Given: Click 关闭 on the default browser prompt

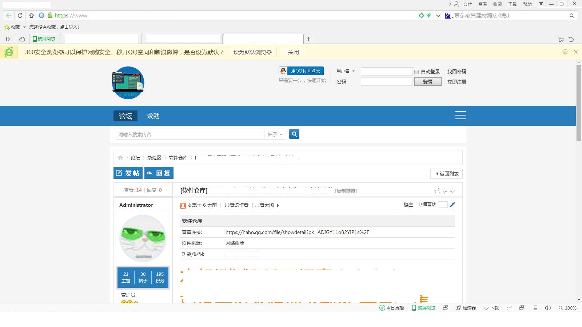Looking at the screenshot, I should (294, 52).
